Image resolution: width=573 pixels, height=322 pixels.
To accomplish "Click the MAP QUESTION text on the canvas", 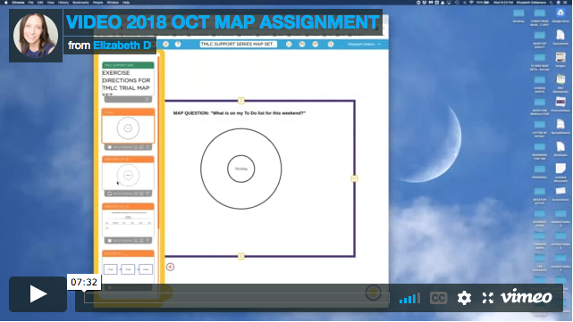I will tap(239, 113).
